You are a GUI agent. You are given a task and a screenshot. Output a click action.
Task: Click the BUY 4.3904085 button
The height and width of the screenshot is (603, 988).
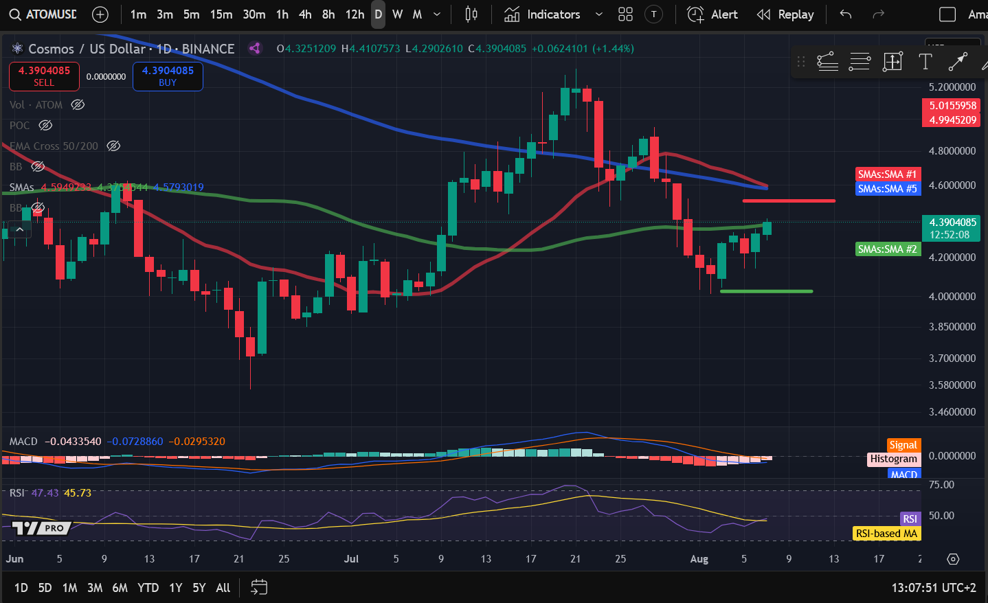168,76
